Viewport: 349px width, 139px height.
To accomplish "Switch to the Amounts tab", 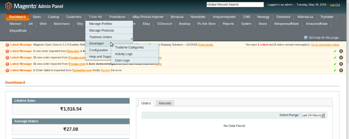I will 165,103.
